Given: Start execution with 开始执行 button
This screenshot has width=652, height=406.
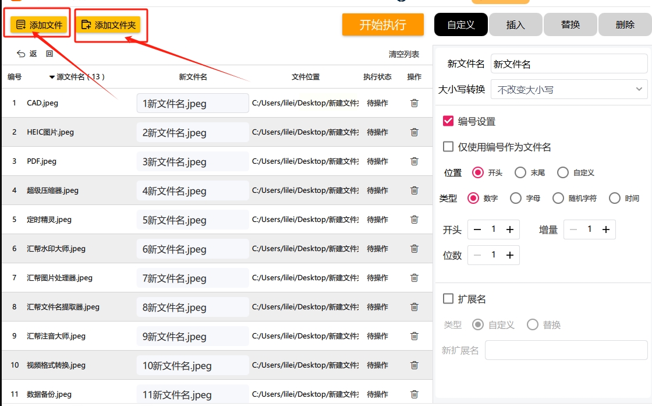Looking at the screenshot, I should [382, 24].
